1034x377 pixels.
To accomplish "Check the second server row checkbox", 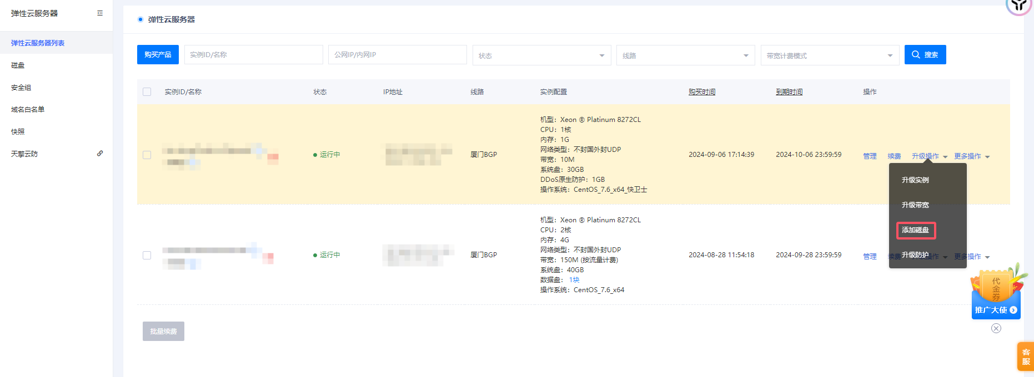I will click(147, 256).
